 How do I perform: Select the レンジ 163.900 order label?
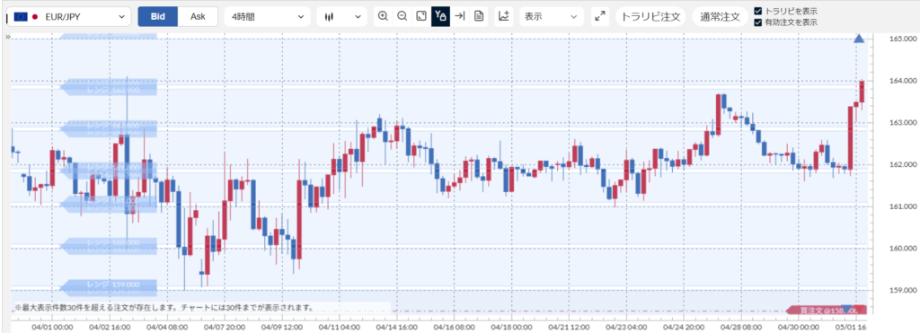pos(109,90)
